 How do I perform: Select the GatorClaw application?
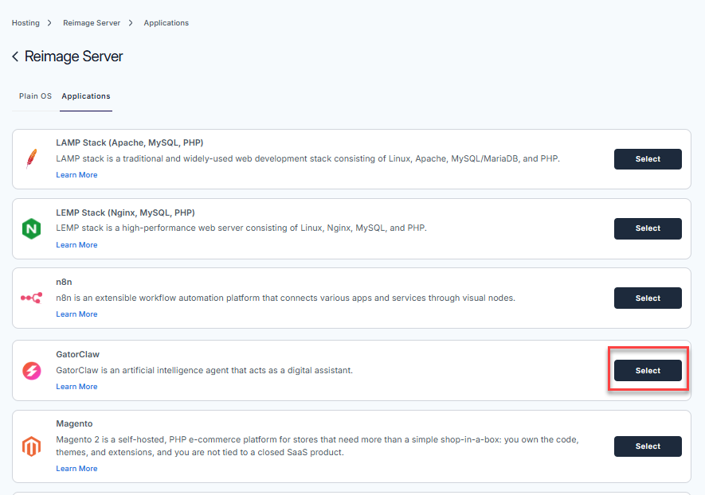click(x=648, y=371)
